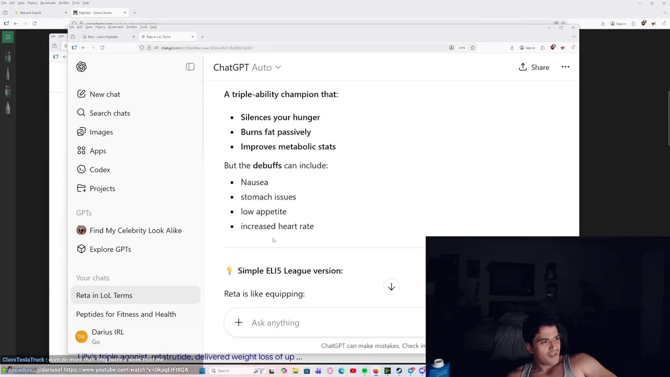Open the Darius IRL account menu
Image resolution: width=670 pixels, height=377 pixels.
pyautogui.click(x=136, y=337)
